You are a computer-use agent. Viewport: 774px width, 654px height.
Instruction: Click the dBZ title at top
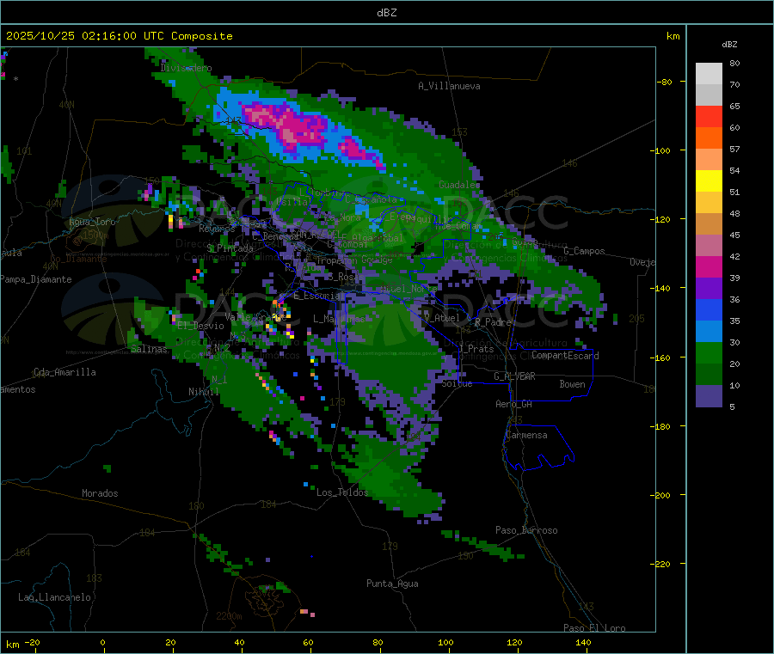click(386, 13)
